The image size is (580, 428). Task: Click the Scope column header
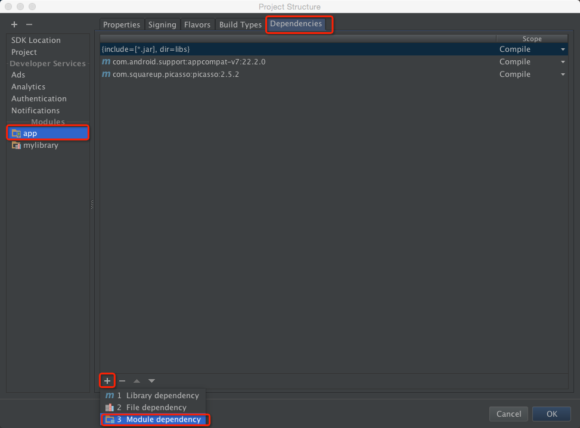(x=532, y=39)
